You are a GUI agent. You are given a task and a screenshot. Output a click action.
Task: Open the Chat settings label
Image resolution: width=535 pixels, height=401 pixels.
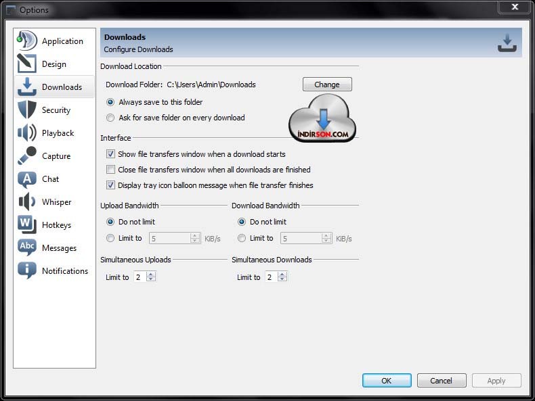pyautogui.click(x=51, y=179)
